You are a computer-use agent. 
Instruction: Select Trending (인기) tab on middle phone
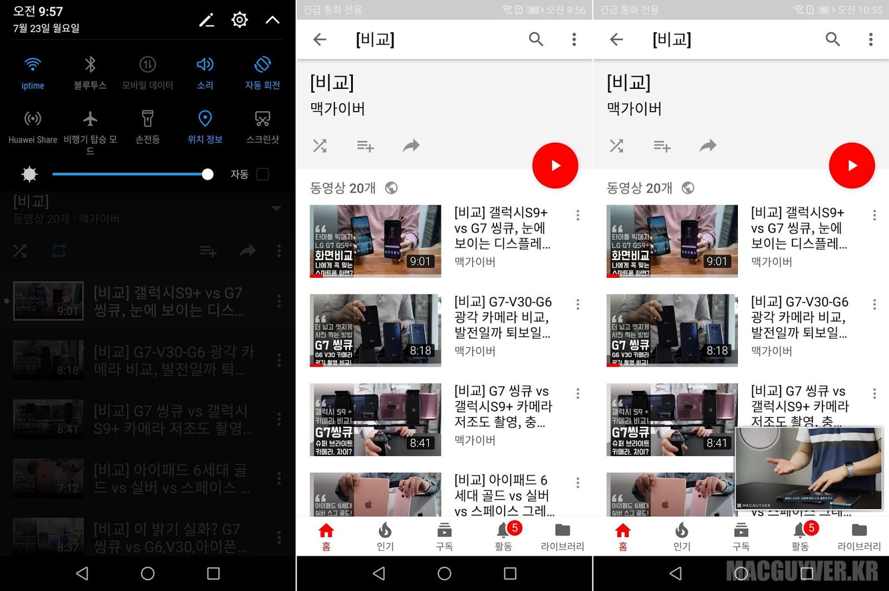(385, 537)
